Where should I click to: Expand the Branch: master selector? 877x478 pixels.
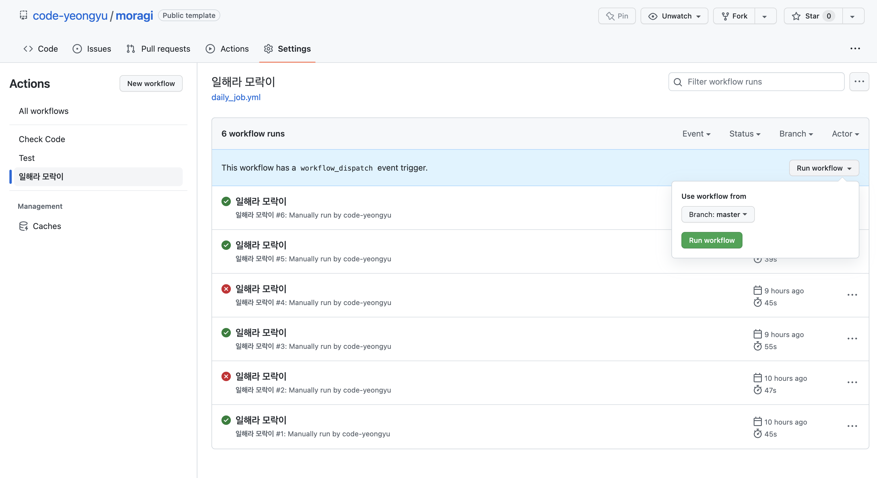(718, 215)
